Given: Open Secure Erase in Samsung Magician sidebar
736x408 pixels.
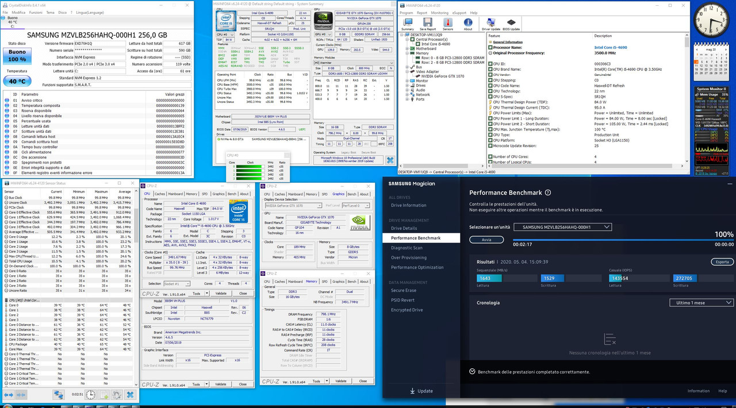Looking at the screenshot, I should pos(404,290).
